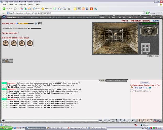Screen dimensions: 163x130
Task: Click the dark helmet icon beside chat input
Action: click(3, 120)
